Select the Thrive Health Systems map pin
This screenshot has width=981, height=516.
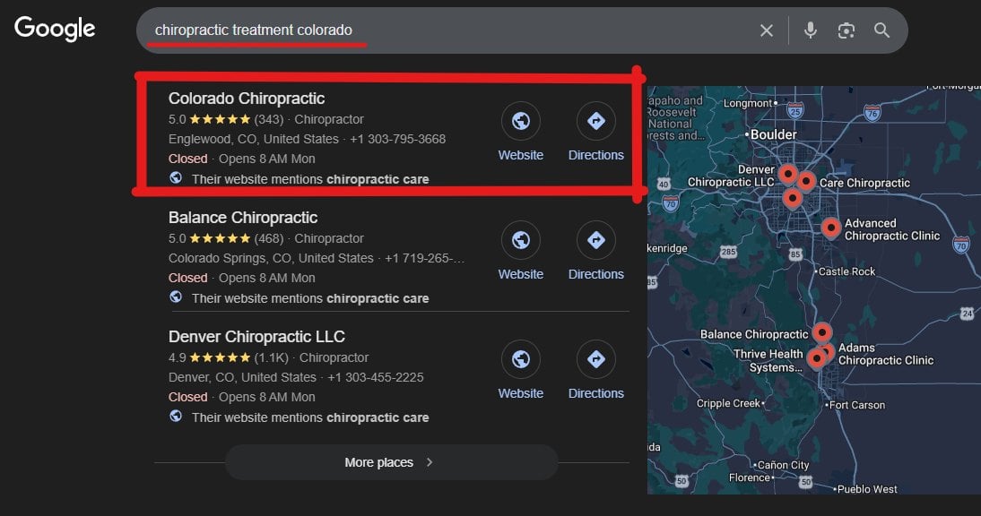tap(815, 358)
